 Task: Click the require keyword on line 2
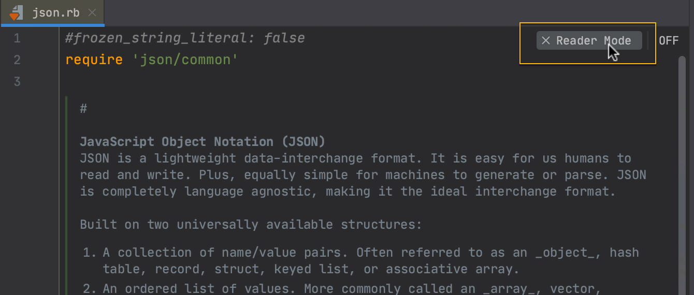coord(94,60)
